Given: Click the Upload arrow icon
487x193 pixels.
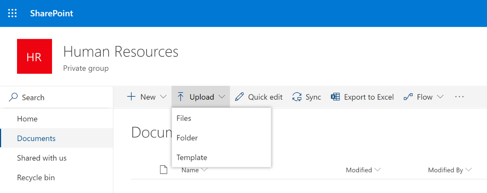Looking at the screenshot, I should pyautogui.click(x=181, y=97).
